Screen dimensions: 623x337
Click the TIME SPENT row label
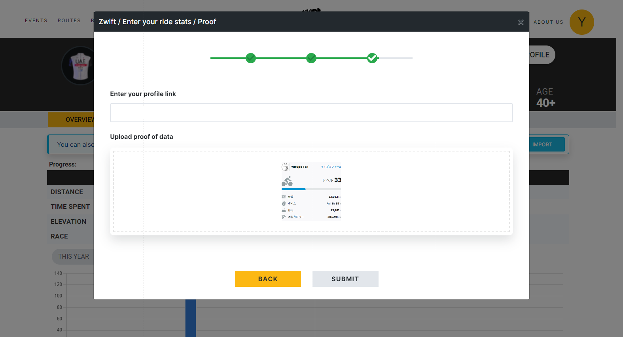tap(70, 207)
